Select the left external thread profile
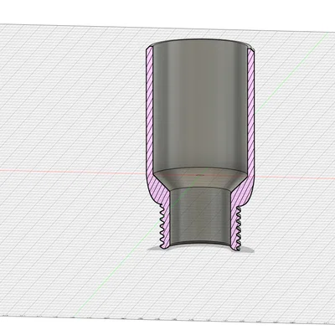The width and height of the screenshot is (335, 335). [162, 227]
